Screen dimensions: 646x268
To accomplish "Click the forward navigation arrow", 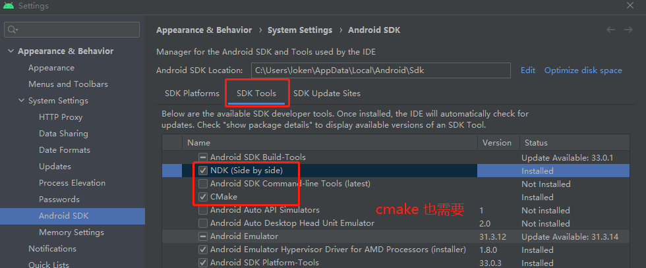I will (x=628, y=30).
